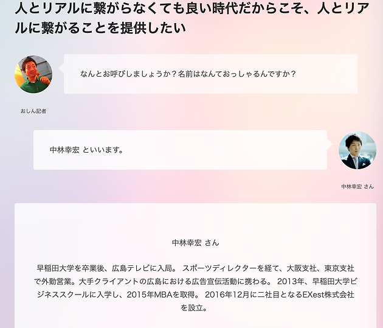This screenshot has width=383, height=328.
Task: Click the interviewer's round avatar photo
Action: pos(33,74)
